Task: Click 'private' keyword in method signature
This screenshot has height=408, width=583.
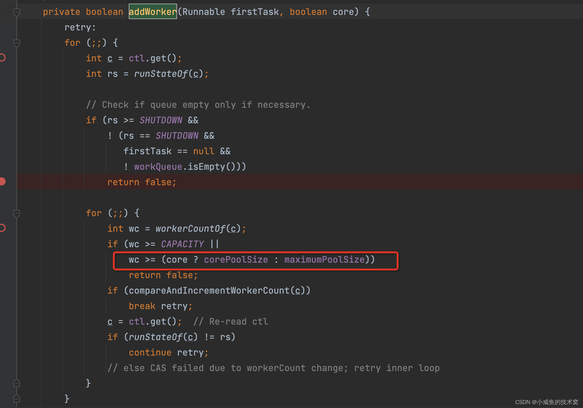Action: click(x=62, y=12)
